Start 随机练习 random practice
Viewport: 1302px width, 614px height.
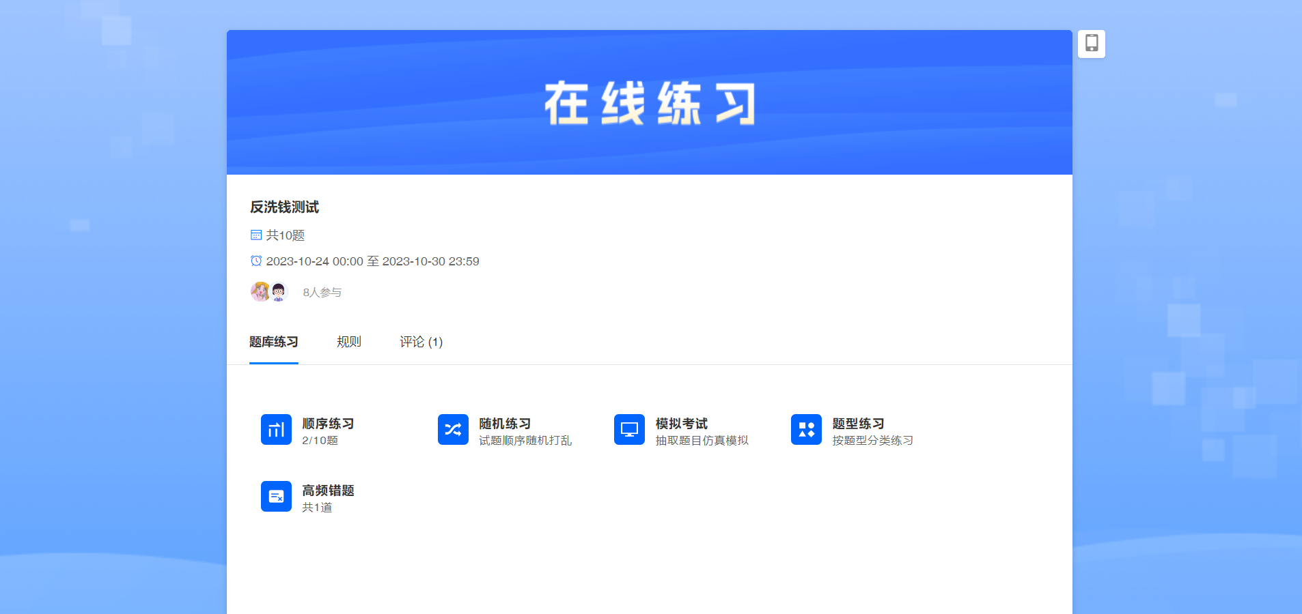tap(505, 424)
